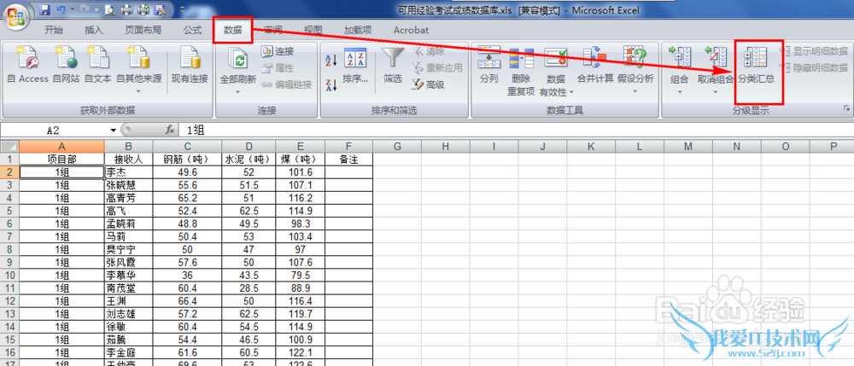The width and height of the screenshot is (854, 366).
Task: Click the formula bar containing 1组
Action: coord(518,130)
